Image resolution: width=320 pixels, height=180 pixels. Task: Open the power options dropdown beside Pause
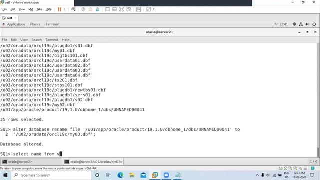tap(64, 9)
